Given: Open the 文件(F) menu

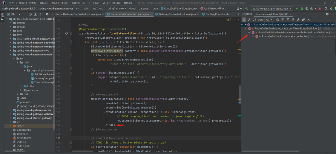Looking at the screenshot, I should pyautogui.click(x=13, y=3).
